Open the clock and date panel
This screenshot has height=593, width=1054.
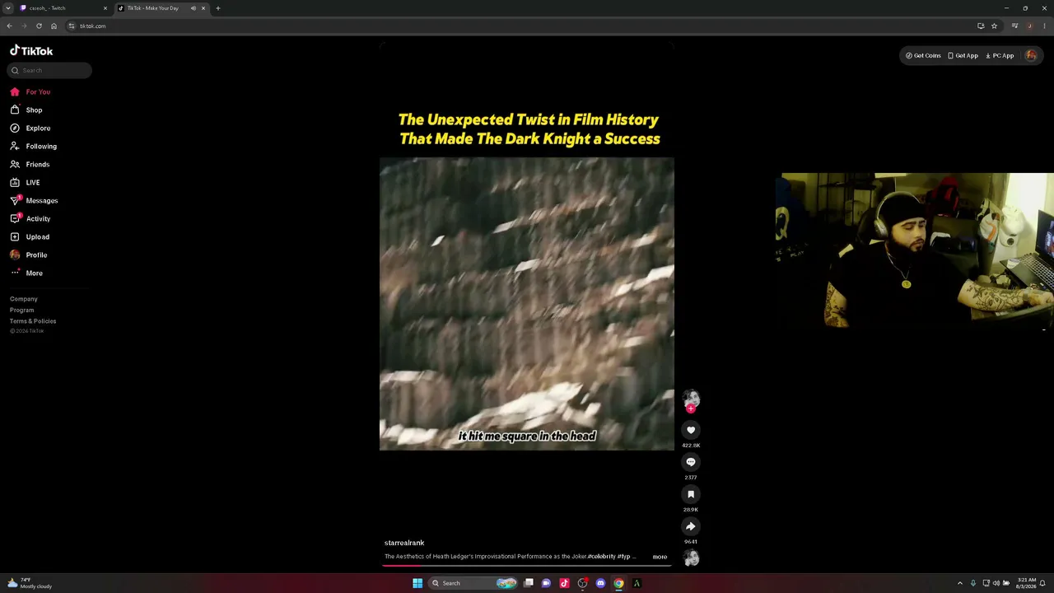(x=1027, y=583)
